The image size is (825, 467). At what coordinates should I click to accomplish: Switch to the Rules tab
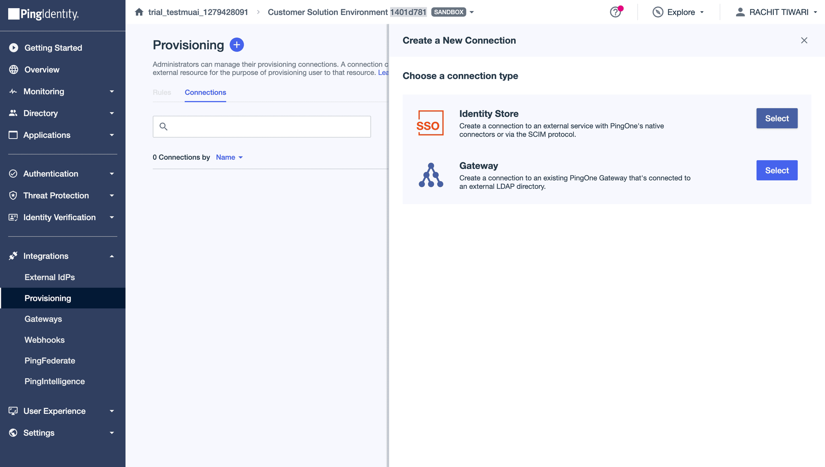(162, 92)
